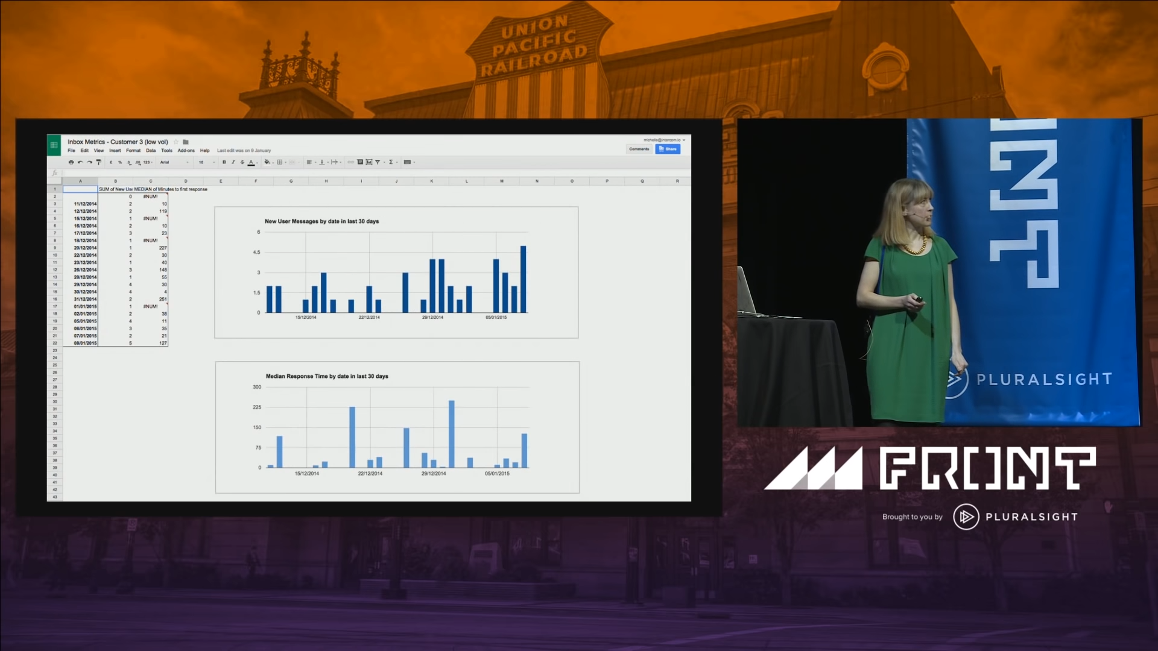This screenshot has height=651, width=1158.
Task: Open the fill color picker
Action: pos(268,162)
